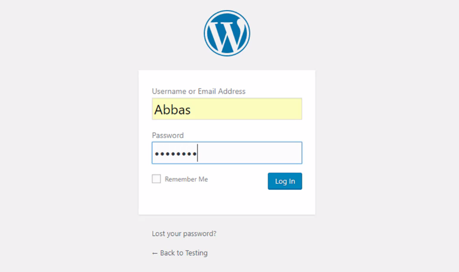
Task: Click the masked password dots
Action: click(x=175, y=154)
